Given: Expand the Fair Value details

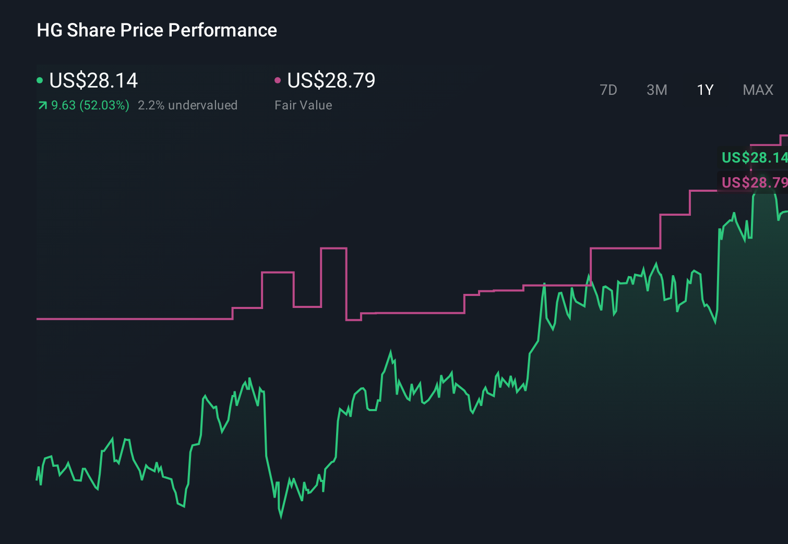Looking at the screenshot, I should [x=303, y=105].
